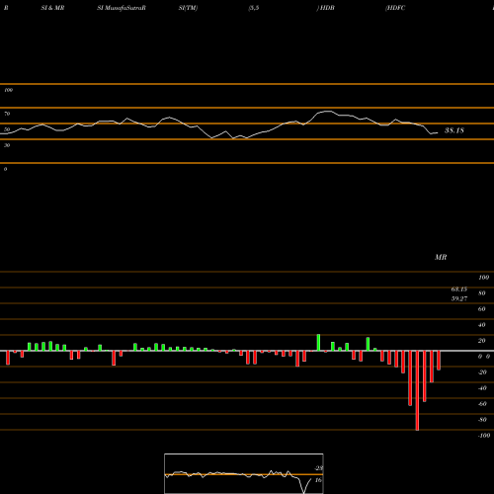This screenshot has width=494, height=494.
Task: Click the MR axis label -40
Action: pyautogui.click(x=482, y=388)
